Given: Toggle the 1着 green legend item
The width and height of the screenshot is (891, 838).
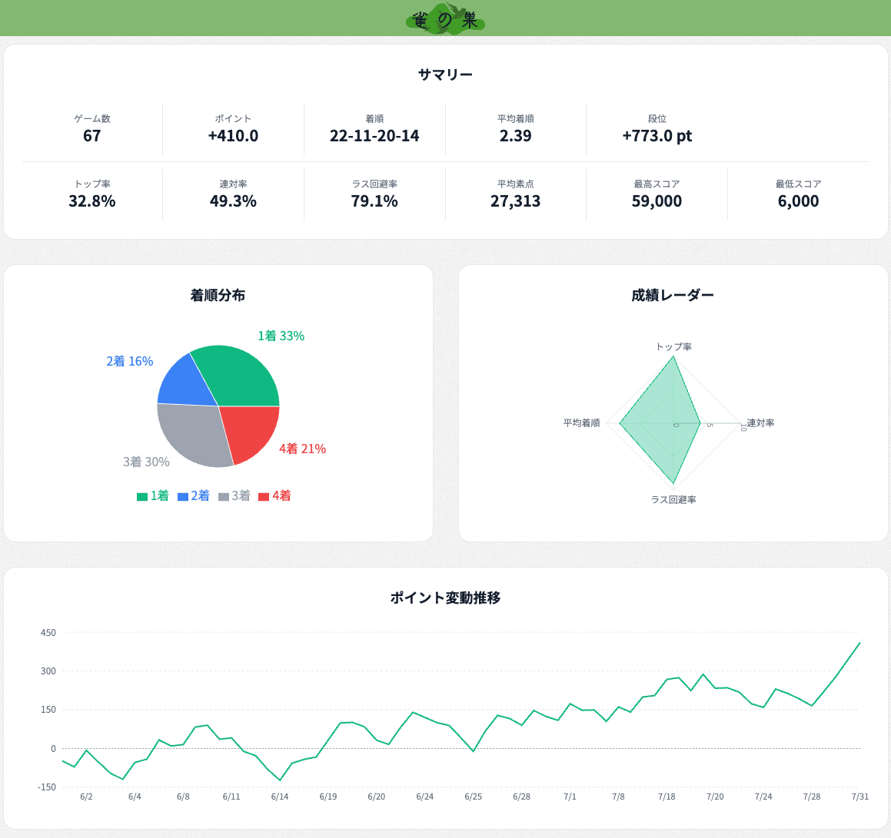Looking at the screenshot, I should [153, 495].
